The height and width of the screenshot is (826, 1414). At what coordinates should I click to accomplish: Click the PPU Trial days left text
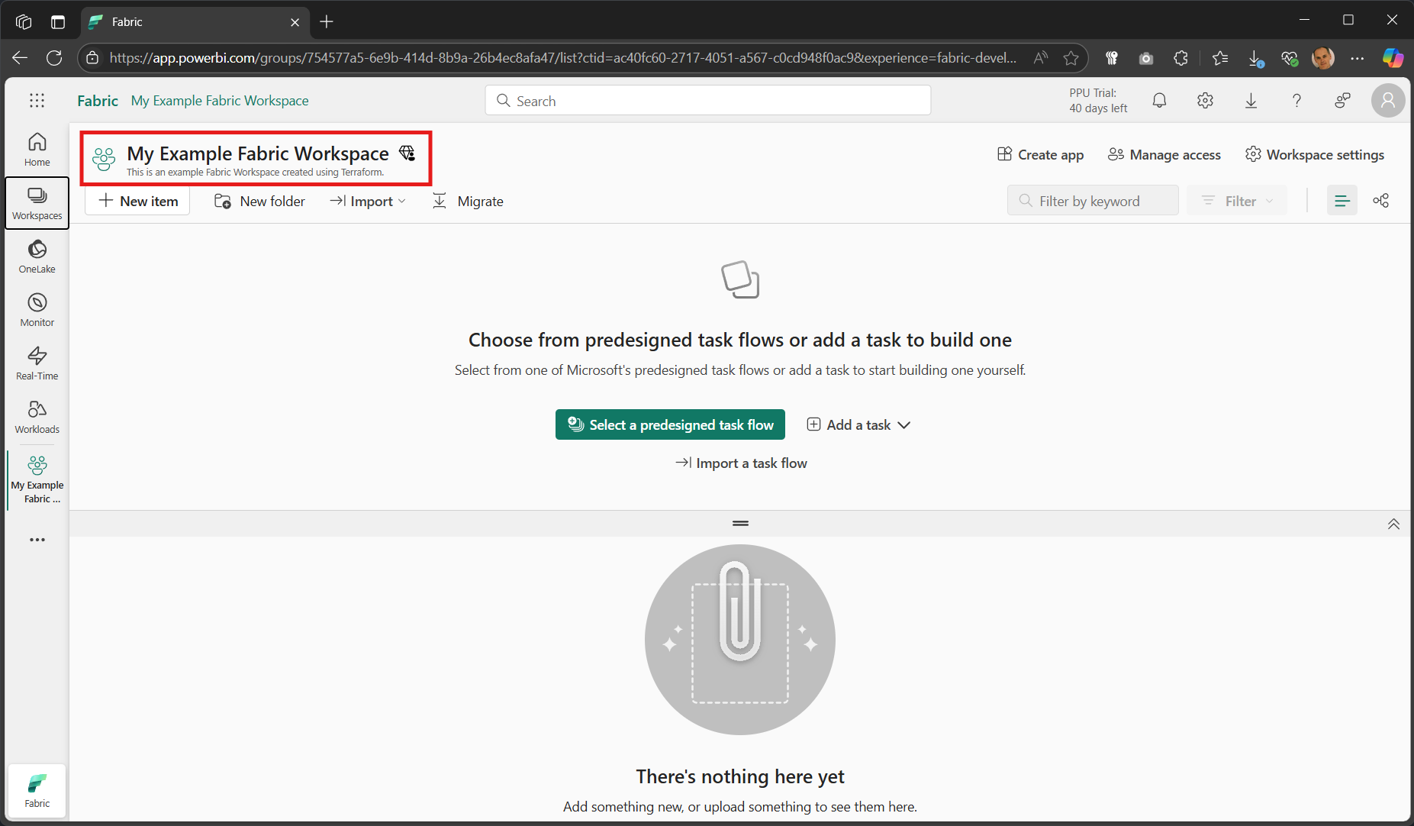[x=1098, y=101]
